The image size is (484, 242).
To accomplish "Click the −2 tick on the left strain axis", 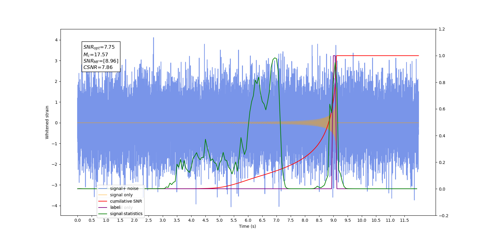I will pyautogui.click(x=54, y=164).
